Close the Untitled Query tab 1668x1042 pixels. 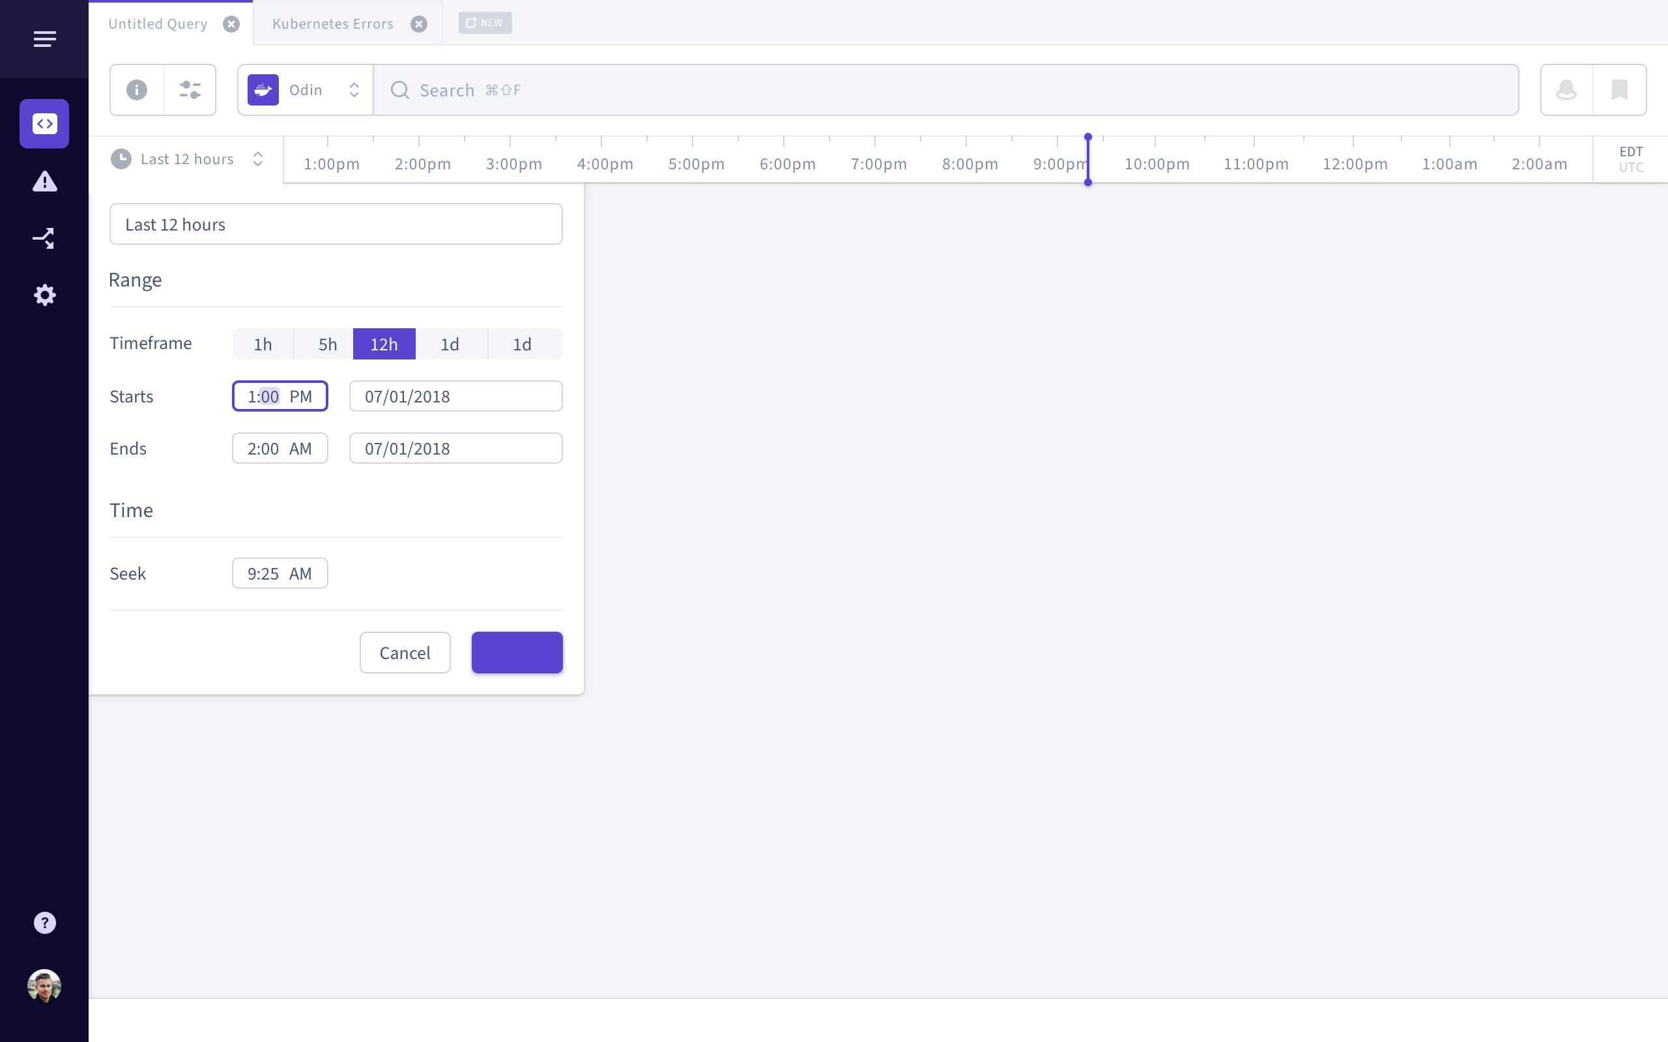231,24
